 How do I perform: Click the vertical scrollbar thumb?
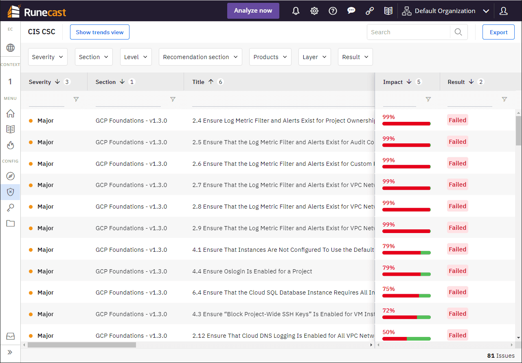point(518,130)
